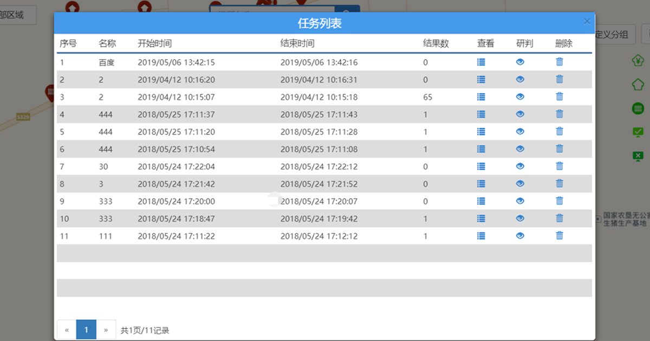Click eye analysis icon in row 10
The width and height of the screenshot is (650, 341).
click(520, 218)
